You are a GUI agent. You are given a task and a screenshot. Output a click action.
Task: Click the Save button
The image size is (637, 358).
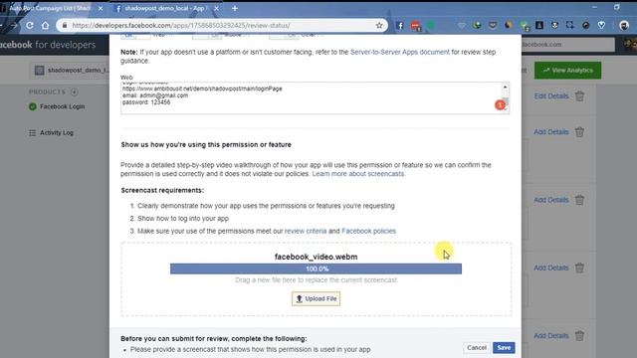coord(504,348)
